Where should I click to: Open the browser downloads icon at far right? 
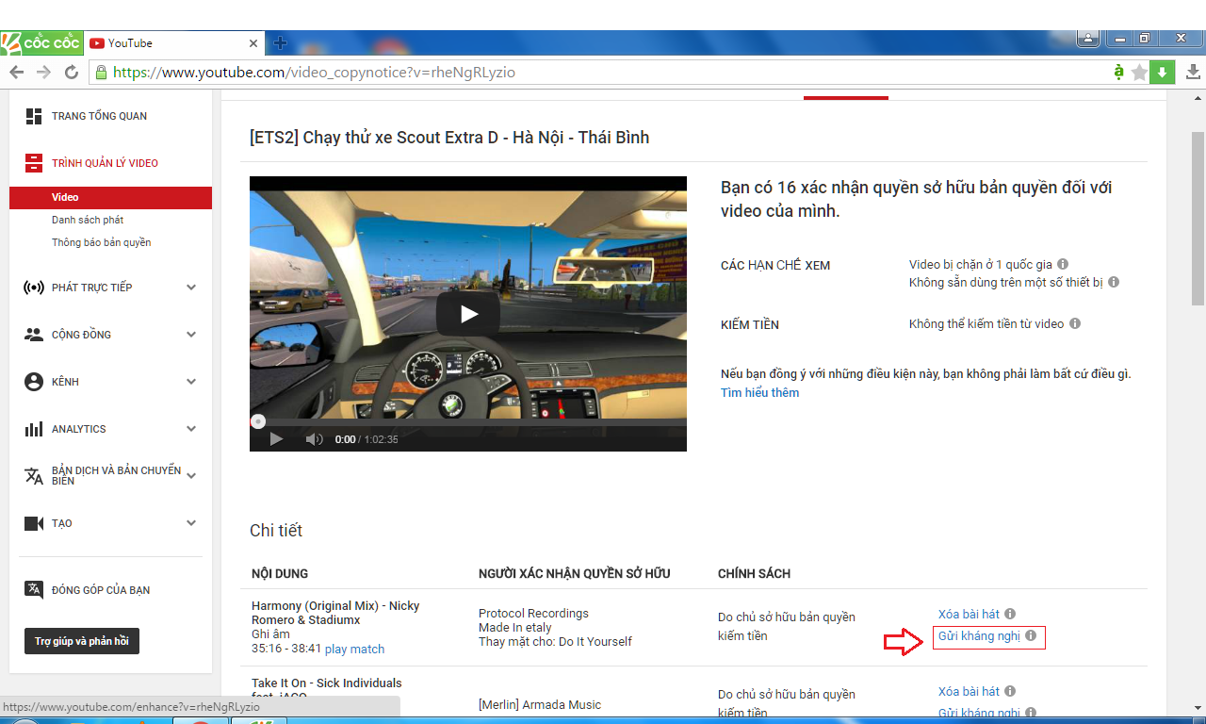[x=1193, y=73]
